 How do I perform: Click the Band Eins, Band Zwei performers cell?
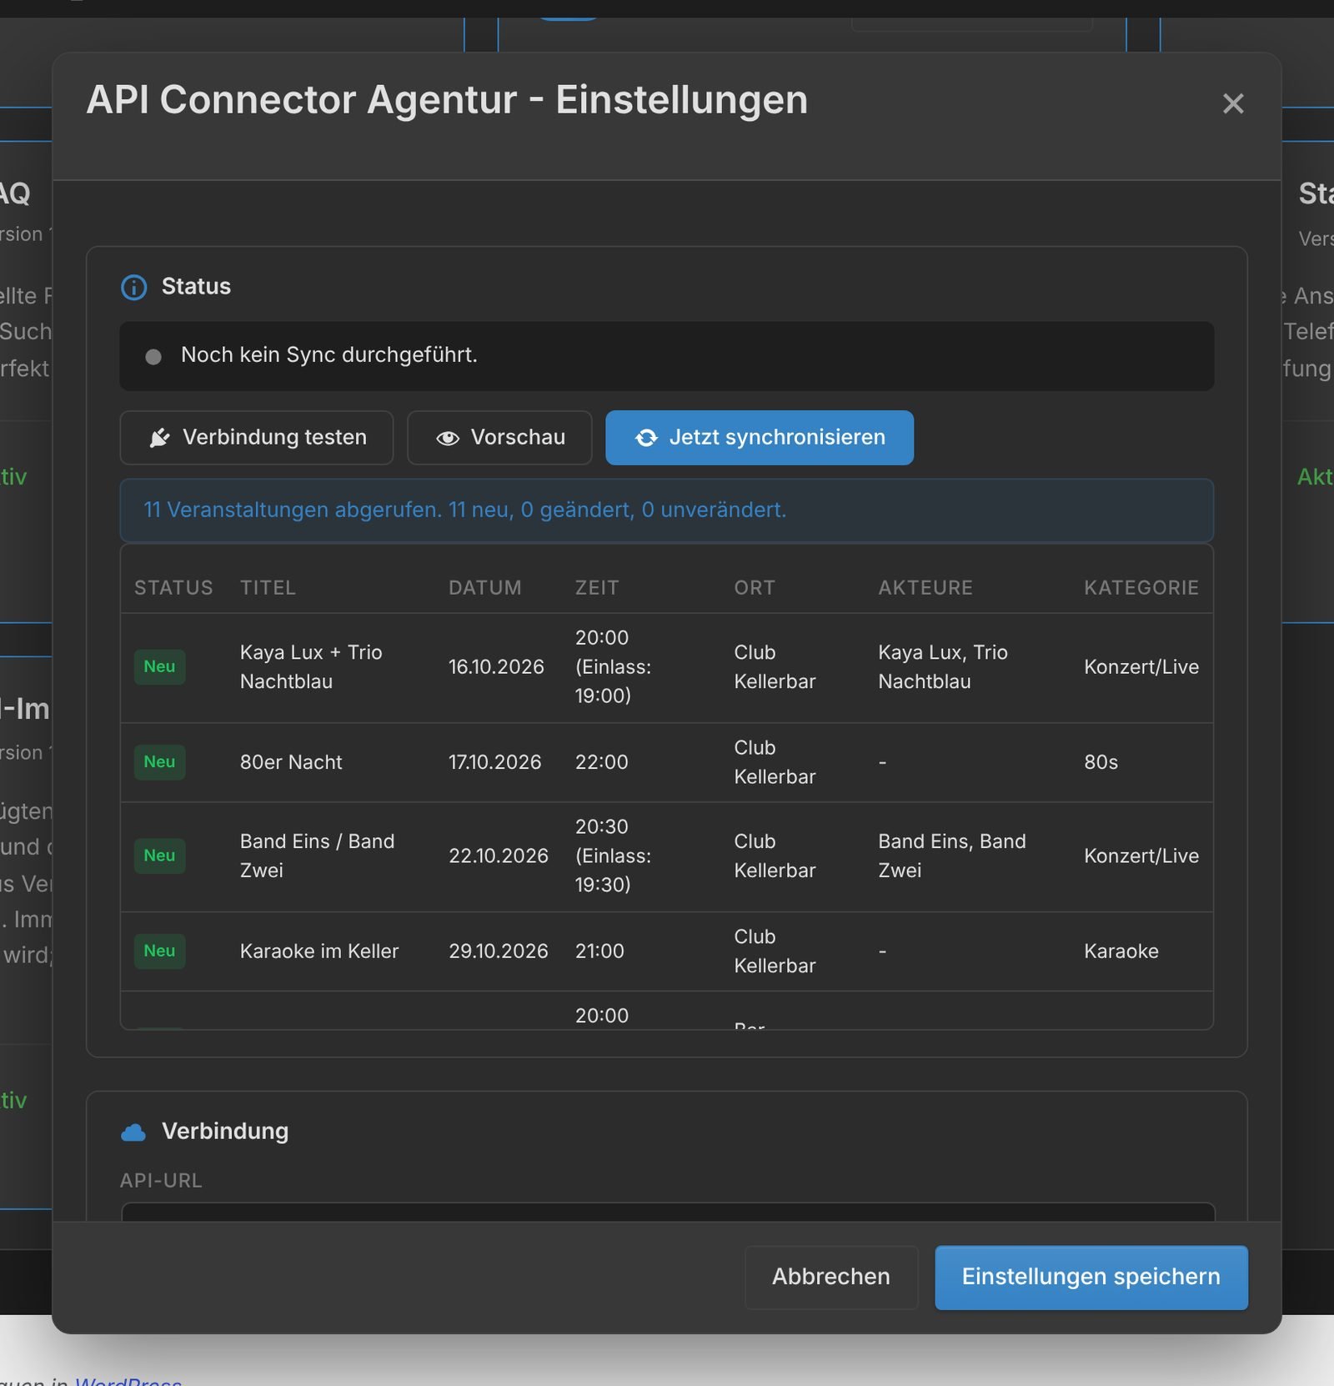point(952,856)
